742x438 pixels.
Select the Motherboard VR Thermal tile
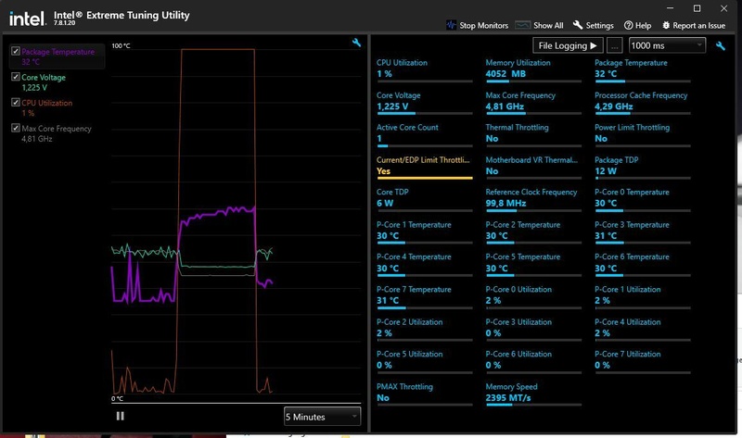tap(532, 168)
